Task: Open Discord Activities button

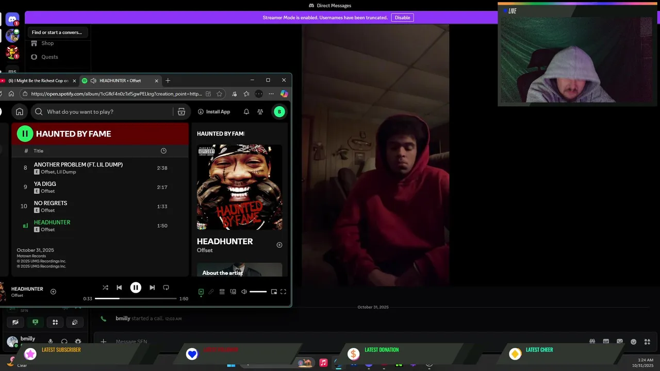Action: (x=55, y=322)
